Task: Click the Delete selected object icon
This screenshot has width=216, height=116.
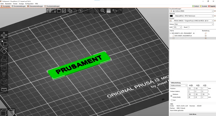Action: (54, 11)
